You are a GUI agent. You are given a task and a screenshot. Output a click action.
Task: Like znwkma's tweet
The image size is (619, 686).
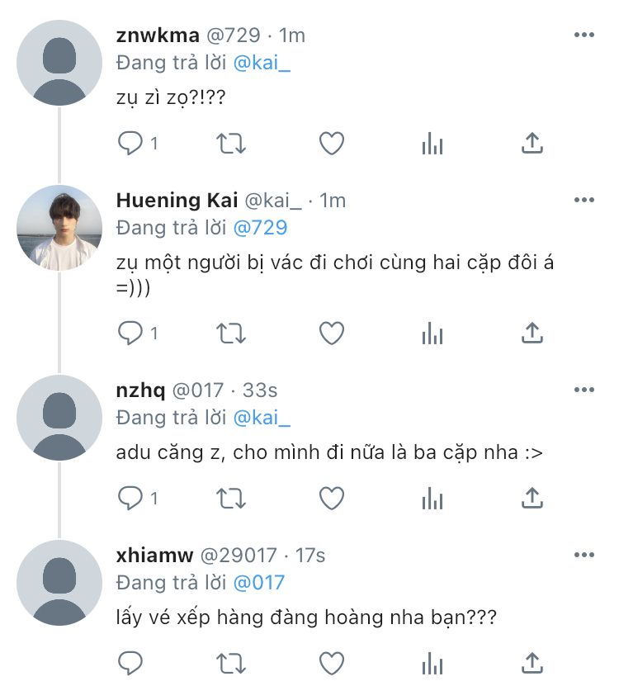331,144
